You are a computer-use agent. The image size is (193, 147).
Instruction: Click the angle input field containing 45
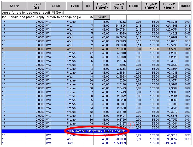coord(88,17)
